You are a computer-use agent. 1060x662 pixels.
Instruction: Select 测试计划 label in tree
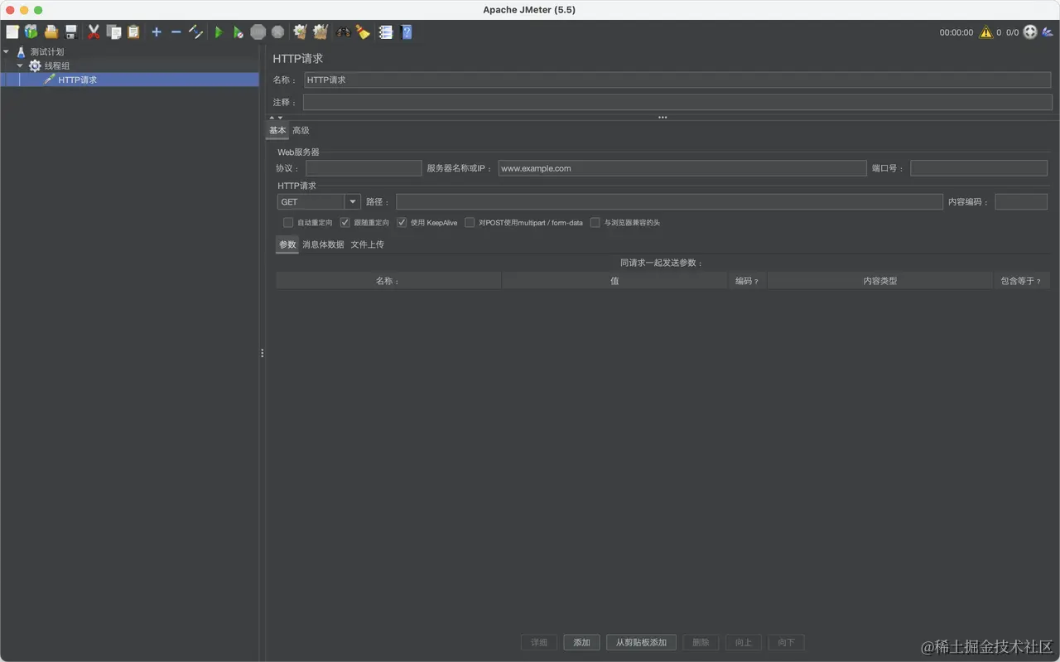coord(47,52)
